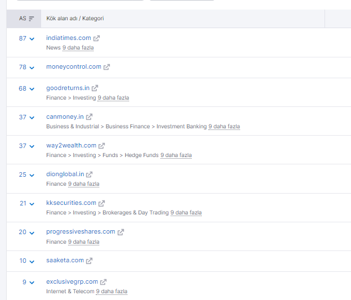Click the 'News' category under indiatimes.com
The width and height of the screenshot is (351, 300).
coord(54,48)
